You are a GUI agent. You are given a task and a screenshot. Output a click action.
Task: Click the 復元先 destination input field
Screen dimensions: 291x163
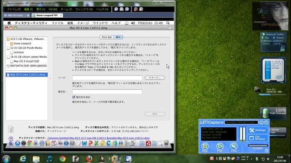tap(107, 91)
